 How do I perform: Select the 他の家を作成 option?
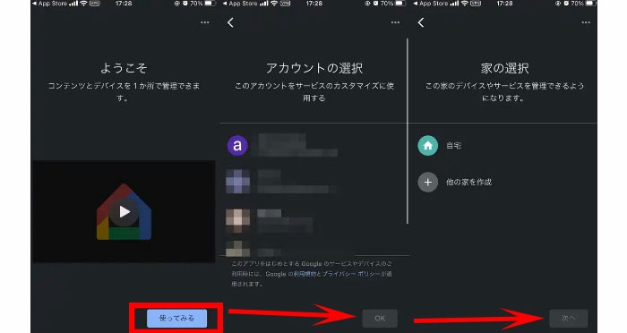(468, 183)
